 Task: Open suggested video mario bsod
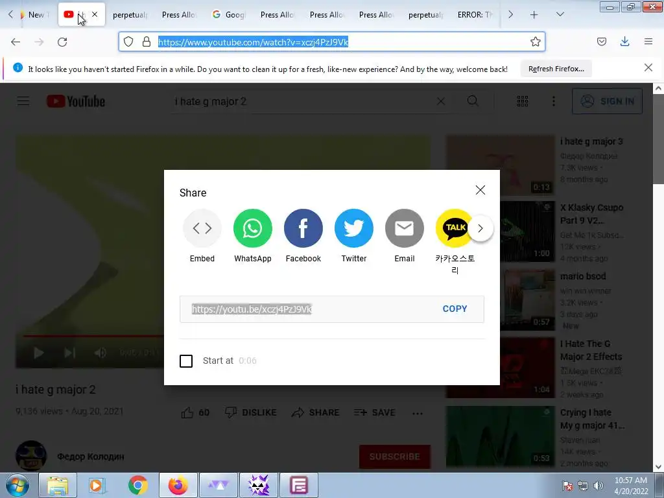[583, 276]
